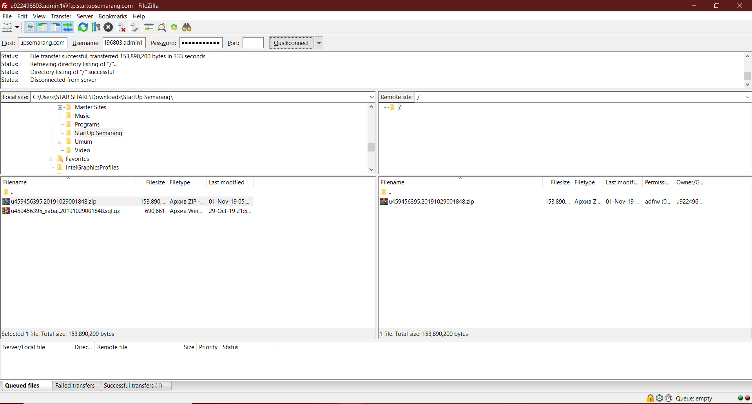Open the Edit menu
This screenshot has height=404, width=752.
22,16
